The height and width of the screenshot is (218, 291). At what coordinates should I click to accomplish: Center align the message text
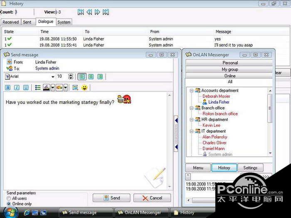pos(91,76)
